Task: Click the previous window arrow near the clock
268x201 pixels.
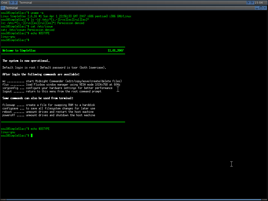Action: pos(248,3)
